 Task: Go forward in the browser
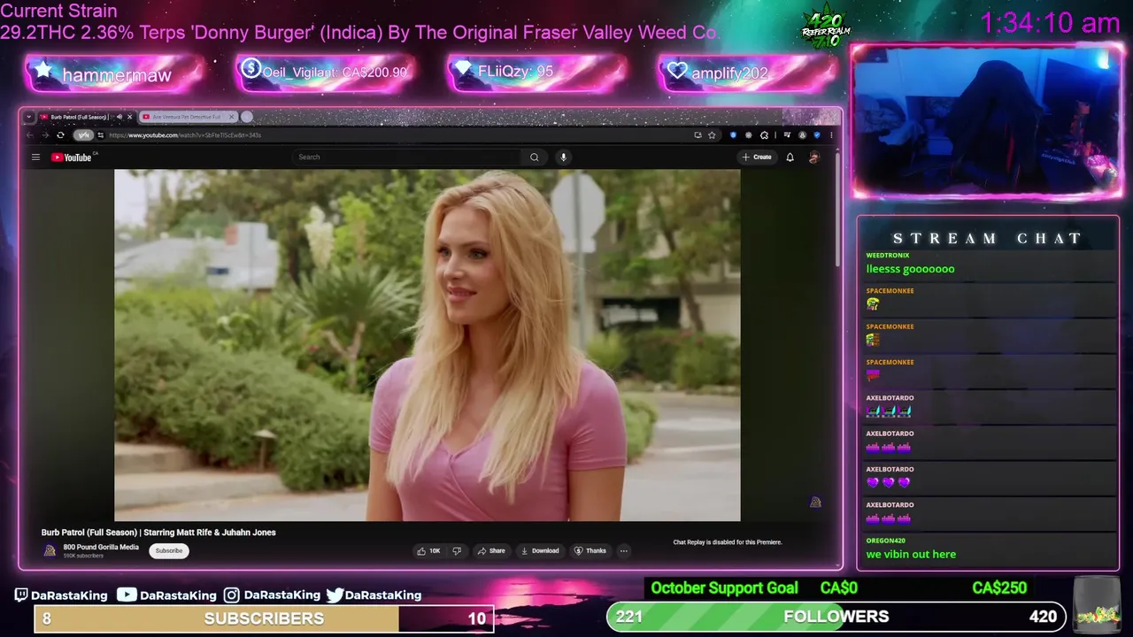click(44, 135)
